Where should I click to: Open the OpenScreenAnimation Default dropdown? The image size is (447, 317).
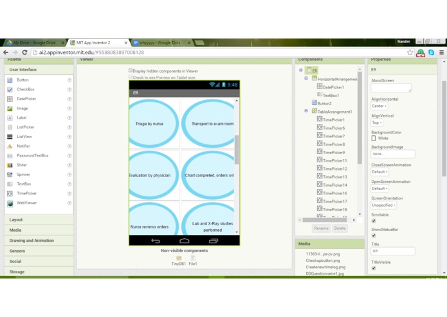point(379,189)
